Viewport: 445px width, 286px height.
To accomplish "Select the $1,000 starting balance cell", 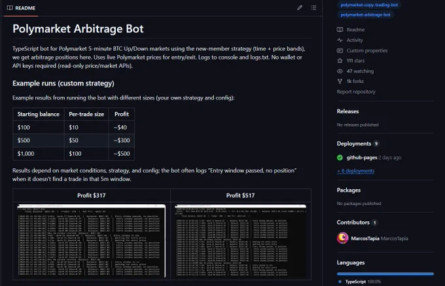I will (x=39, y=154).
